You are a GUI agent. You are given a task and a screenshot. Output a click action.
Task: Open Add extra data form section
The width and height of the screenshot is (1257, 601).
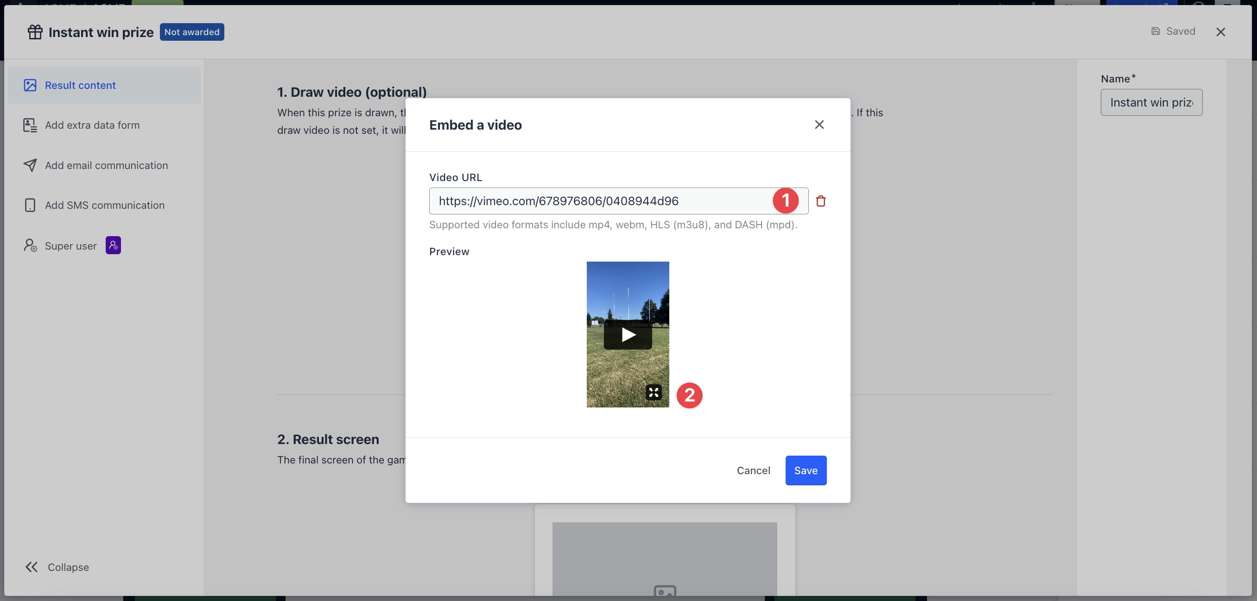coord(92,125)
